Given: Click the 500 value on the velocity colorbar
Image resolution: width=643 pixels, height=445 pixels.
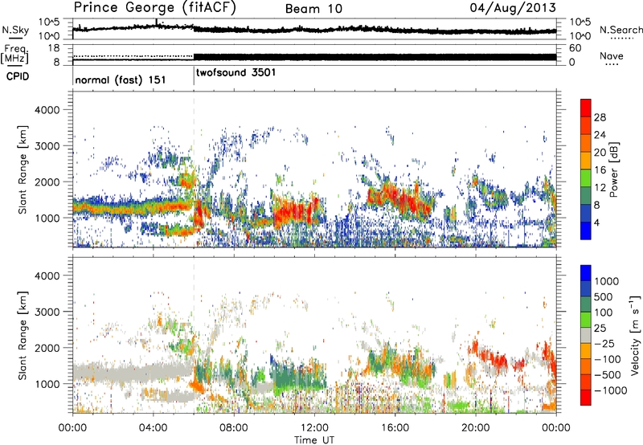Looking at the screenshot, I should pyautogui.click(x=604, y=297).
